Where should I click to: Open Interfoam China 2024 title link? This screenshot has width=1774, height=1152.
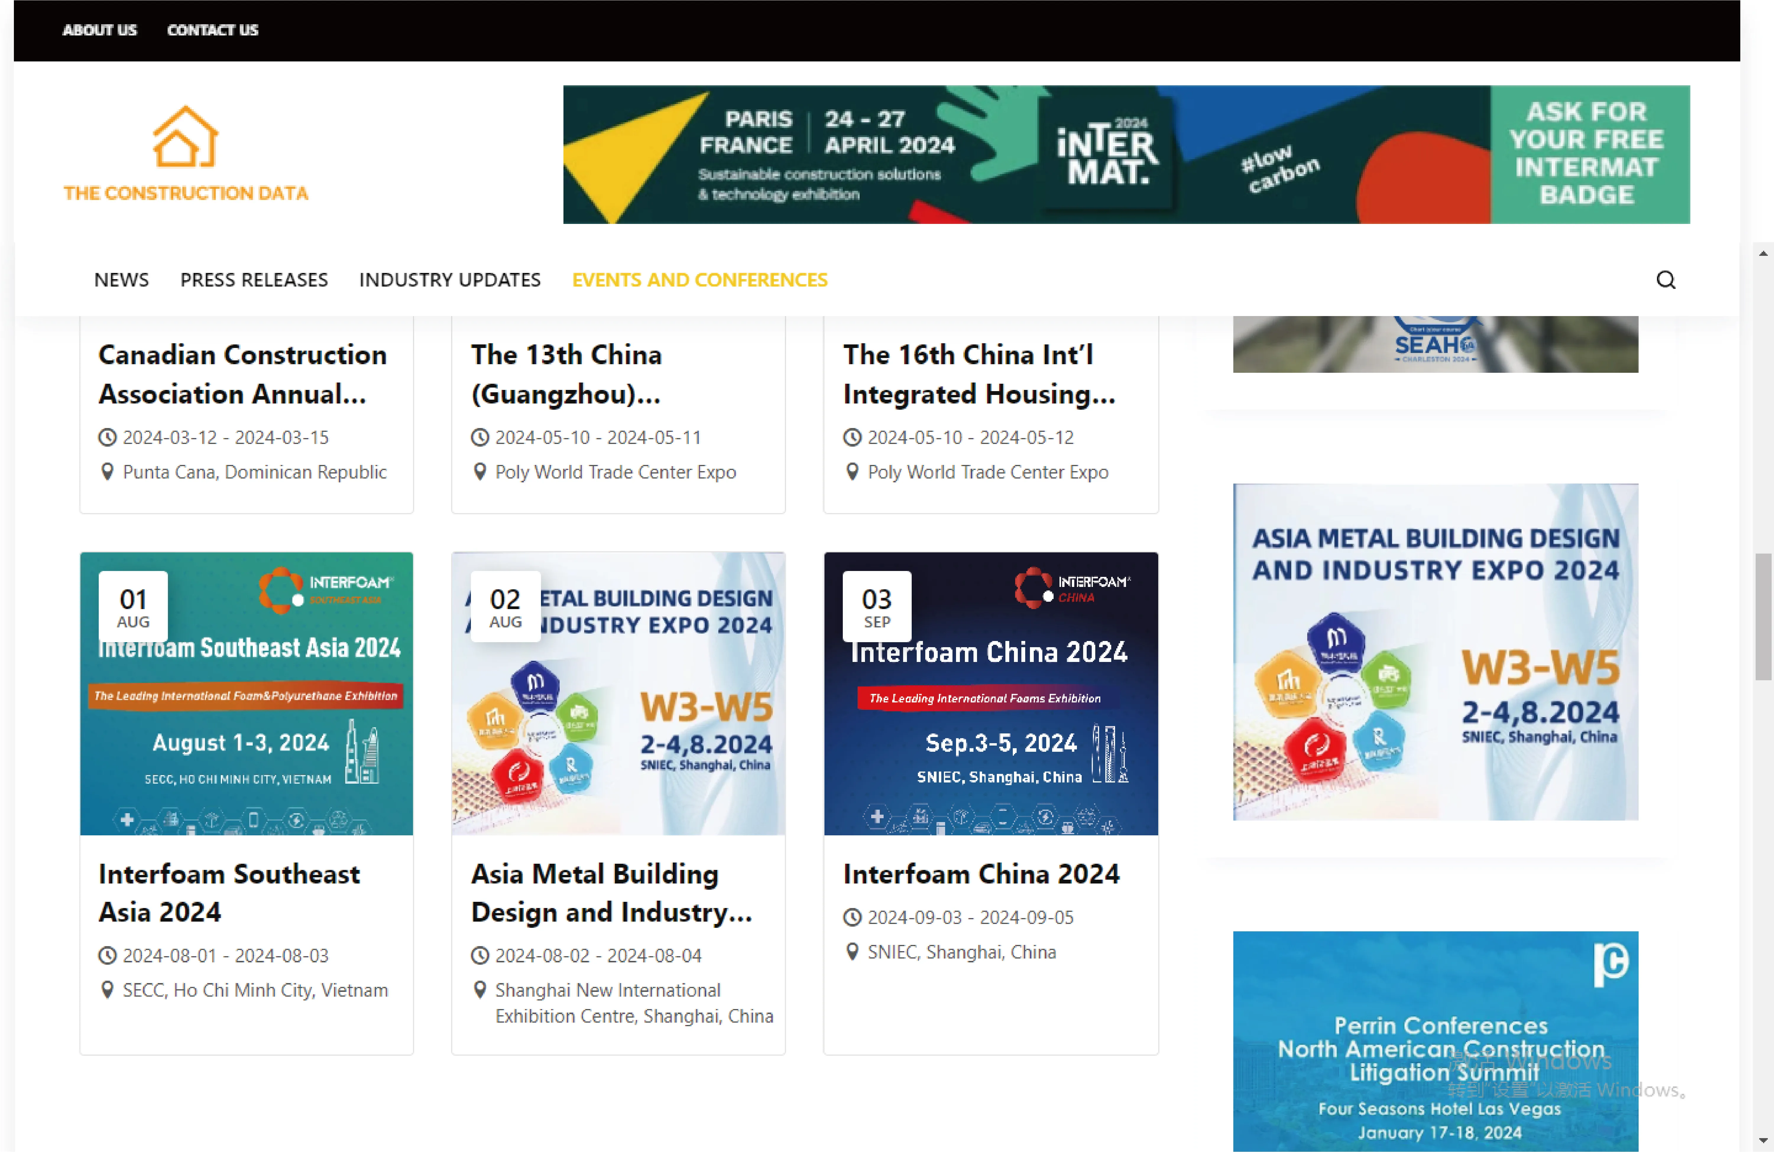coord(982,874)
